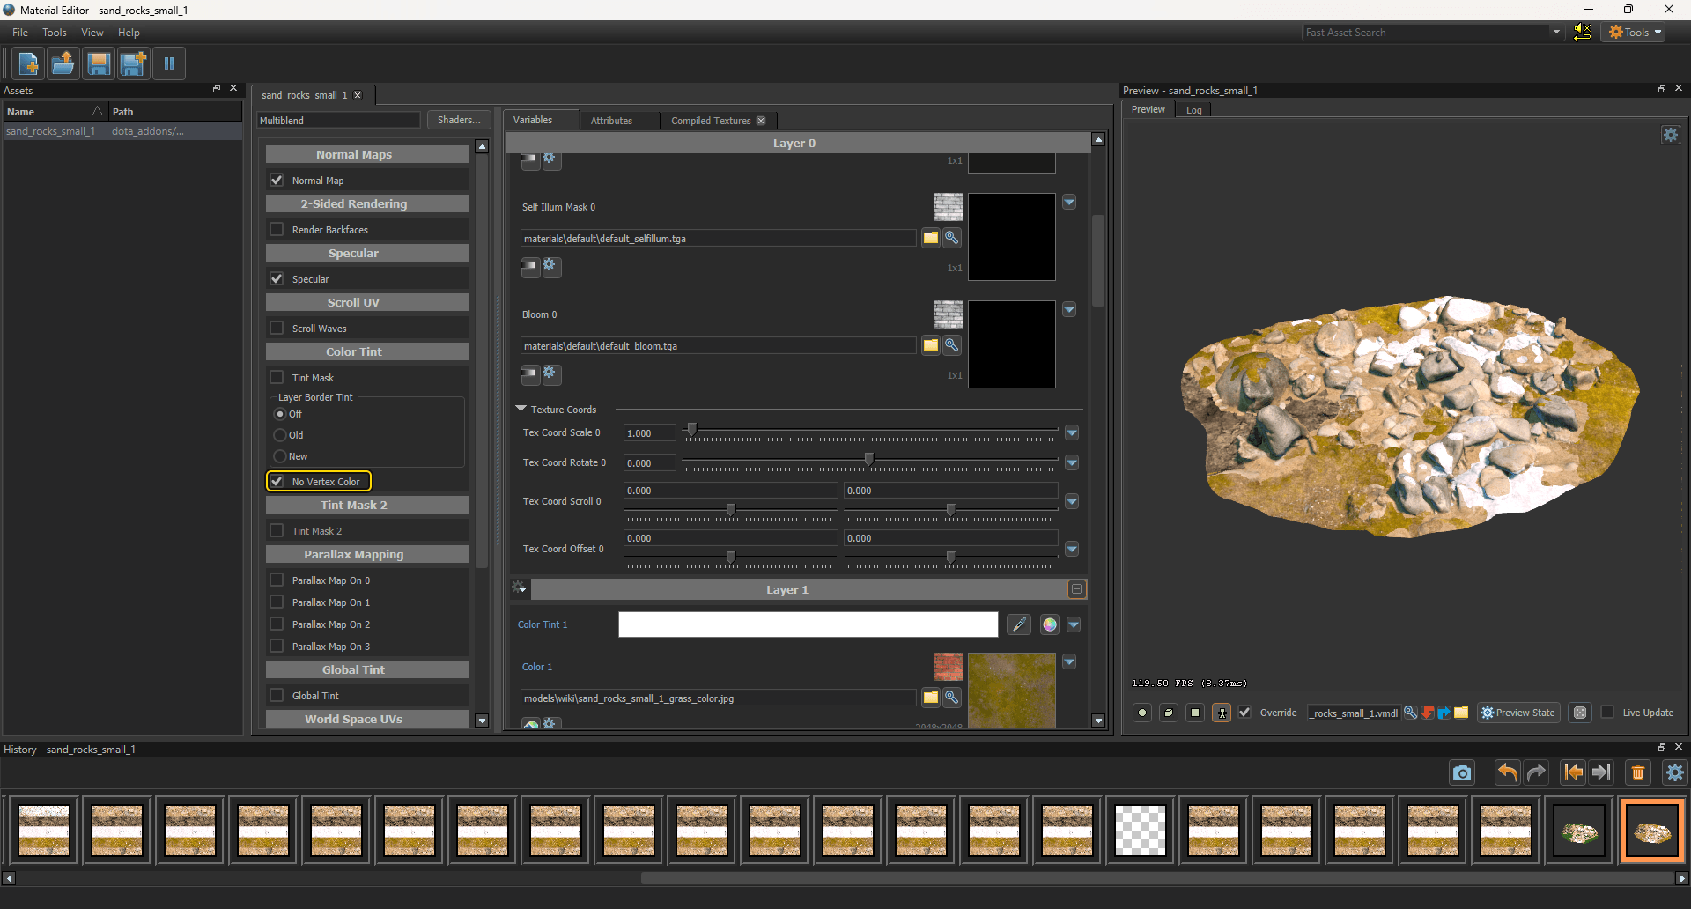Click the pause icon in the toolbar
1691x909 pixels.
[168, 63]
